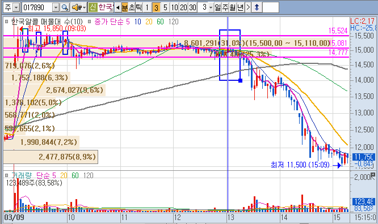Click the 최고 15,850 (09:03) label
Image resolution: width=378 pixels, height=224 pixels.
(x=57, y=29)
